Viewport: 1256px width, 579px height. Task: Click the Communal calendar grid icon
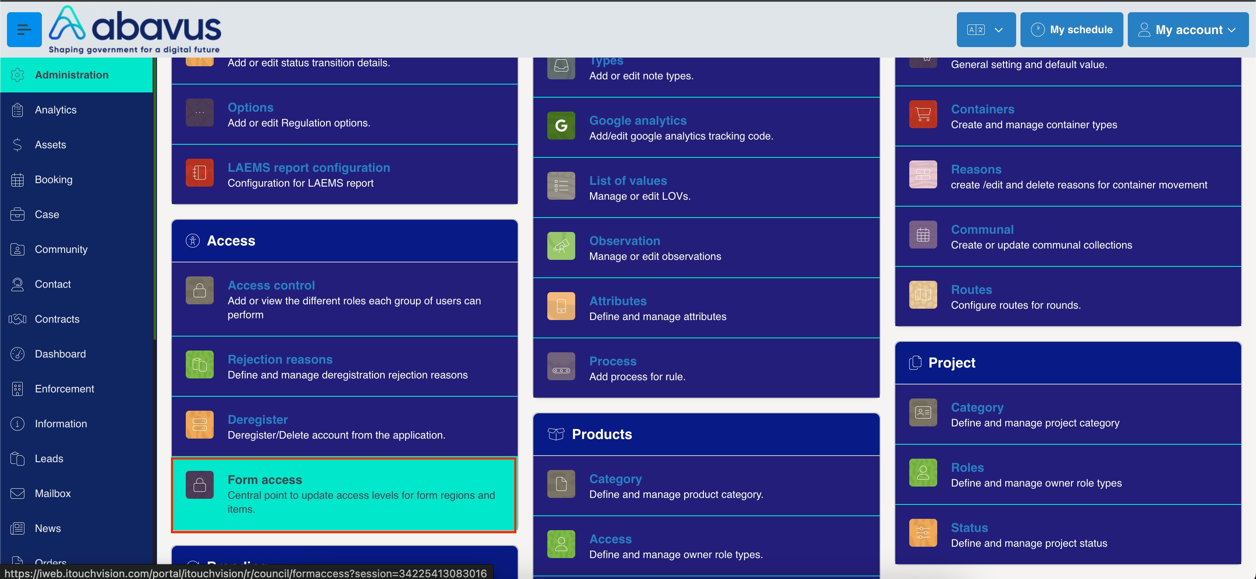[x=923, y=235]
